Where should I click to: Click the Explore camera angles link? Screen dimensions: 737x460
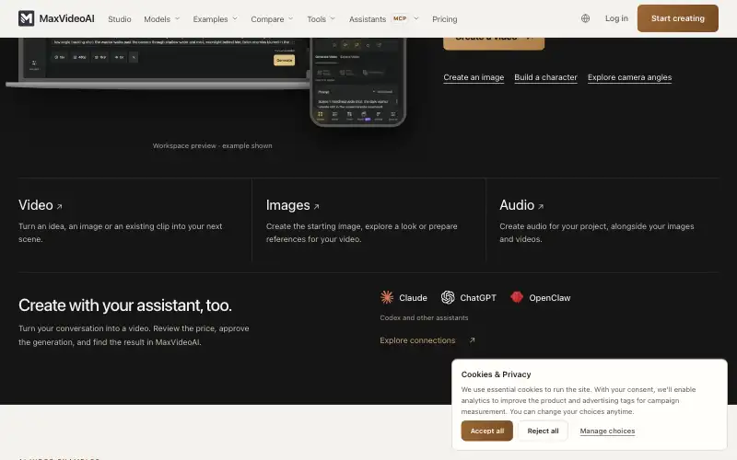(x=629, y=77)
